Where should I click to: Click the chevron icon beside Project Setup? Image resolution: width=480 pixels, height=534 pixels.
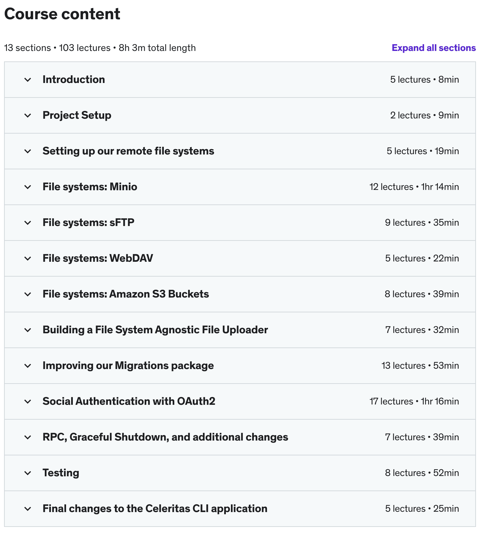28,115
